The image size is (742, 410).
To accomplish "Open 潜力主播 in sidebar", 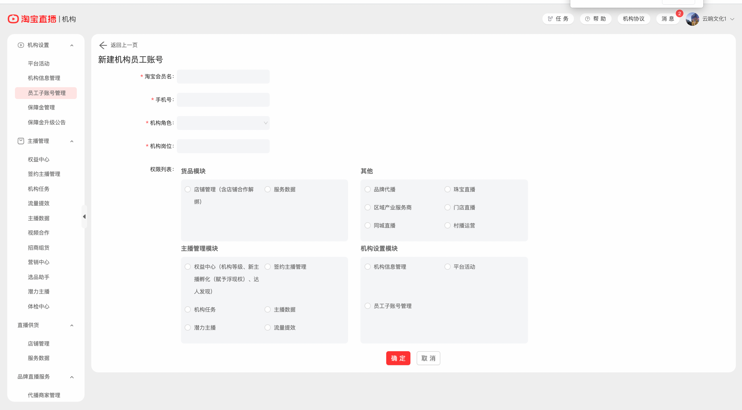I will 39,292.
